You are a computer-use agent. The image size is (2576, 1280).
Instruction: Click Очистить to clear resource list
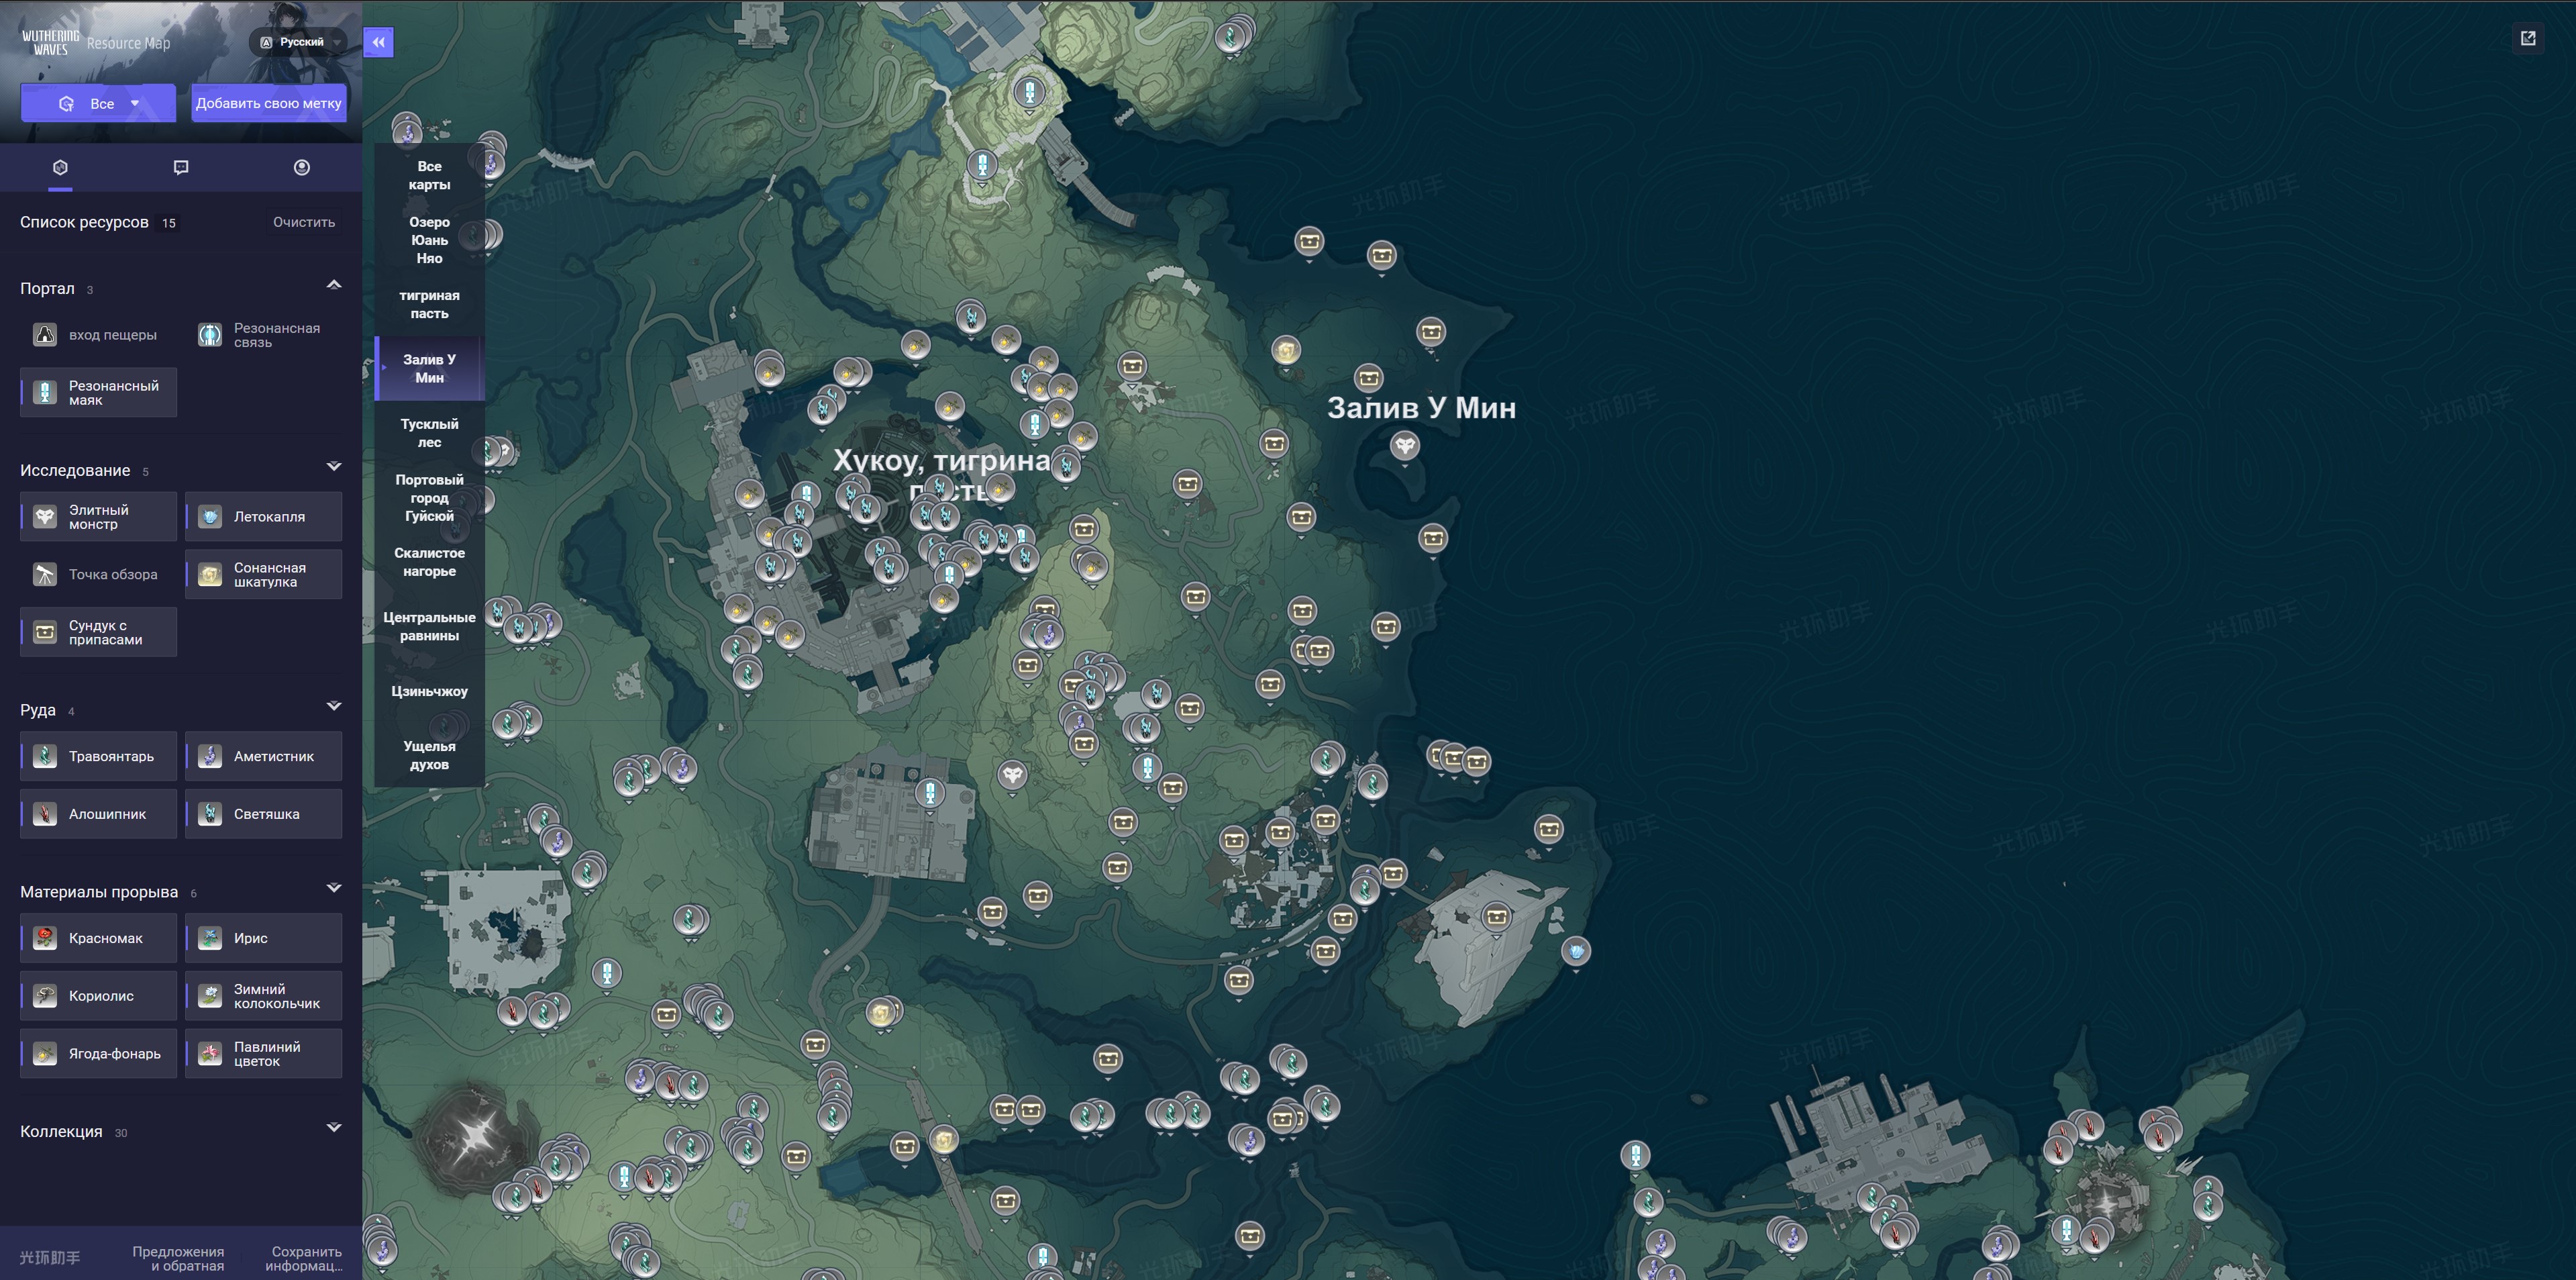click(304, 222)
